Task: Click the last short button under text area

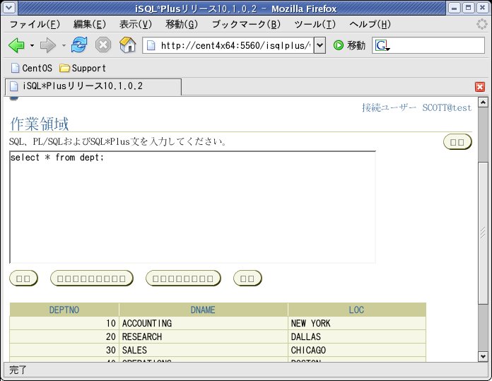Action: tap(247, 279)
